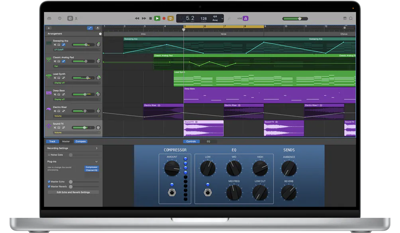400x233 pixels.
Task: Open the Tuner fork icon
Action: click(229, 18)
